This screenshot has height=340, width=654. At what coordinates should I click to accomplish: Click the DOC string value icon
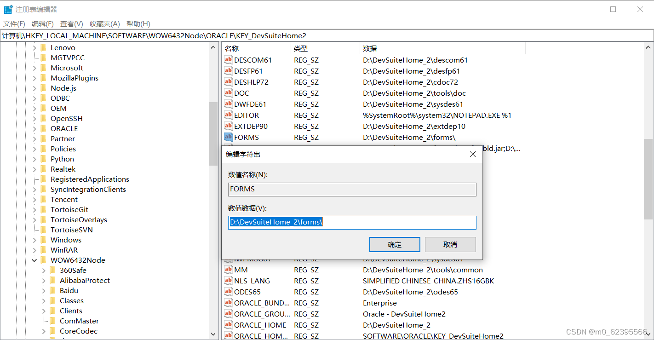[x=228, y=93]
